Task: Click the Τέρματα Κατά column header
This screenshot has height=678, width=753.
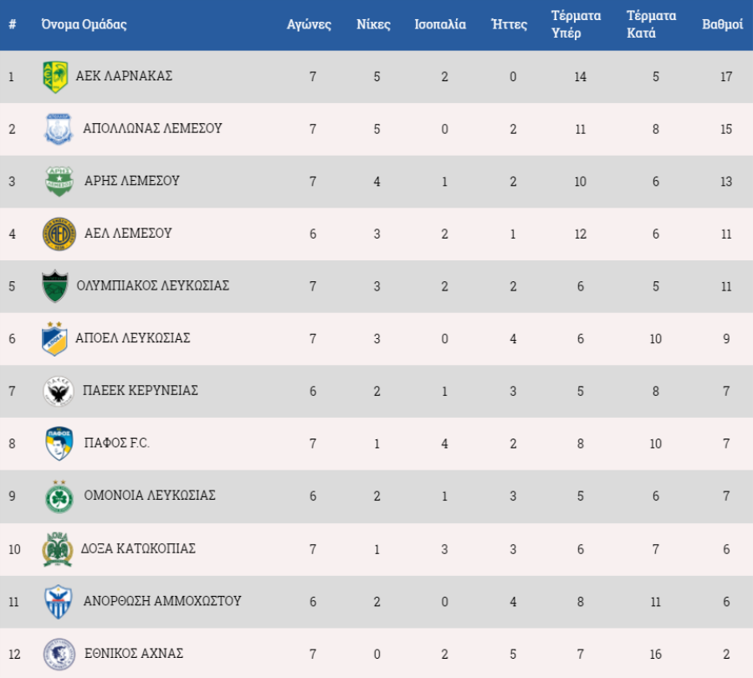Action: [651, 24]
